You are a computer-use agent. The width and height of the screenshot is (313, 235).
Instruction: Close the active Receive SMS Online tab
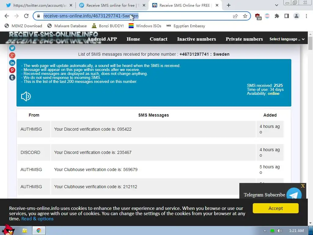click(217, 6)
